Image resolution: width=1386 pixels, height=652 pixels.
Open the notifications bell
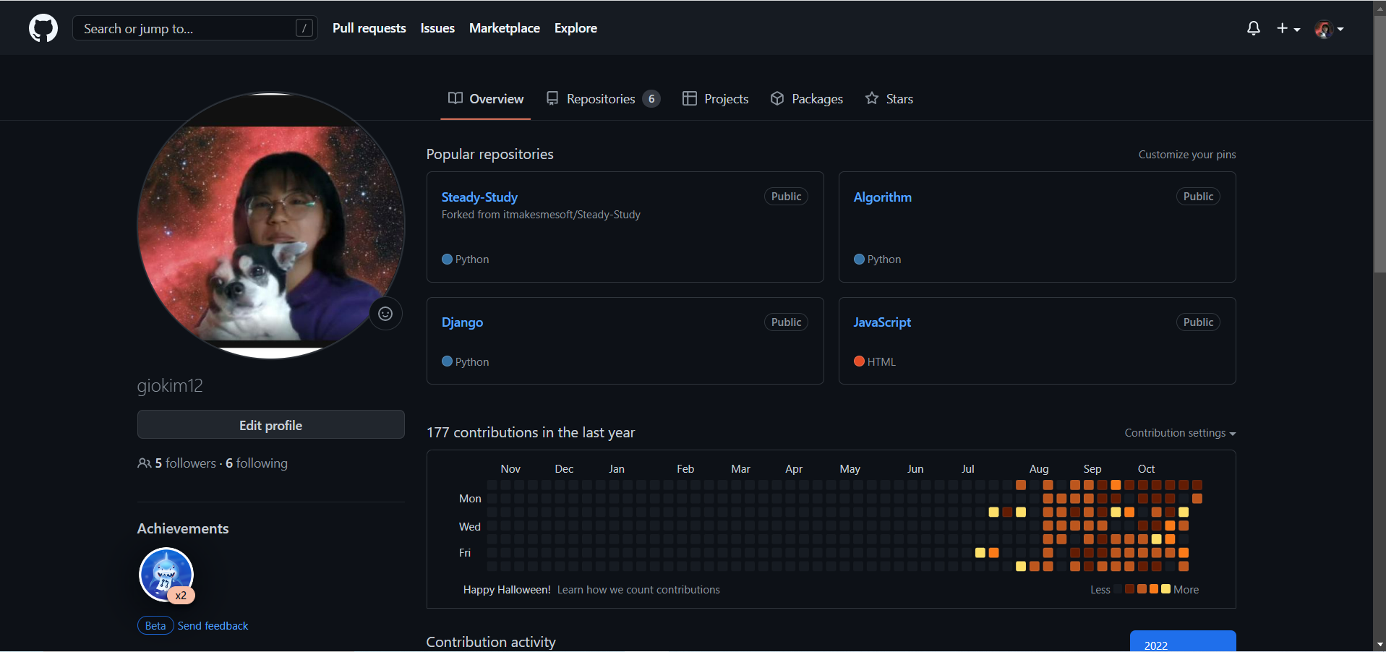(x=1254, y=28)
